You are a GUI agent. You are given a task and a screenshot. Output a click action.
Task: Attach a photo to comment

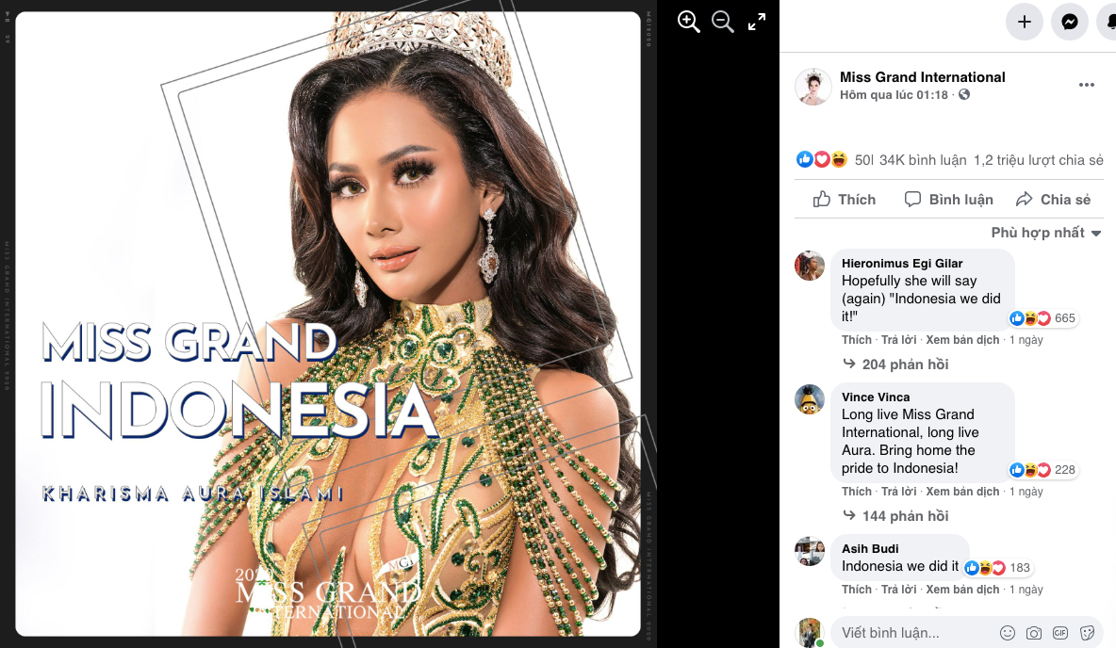pyautogui.click(x=1034, y=633)
